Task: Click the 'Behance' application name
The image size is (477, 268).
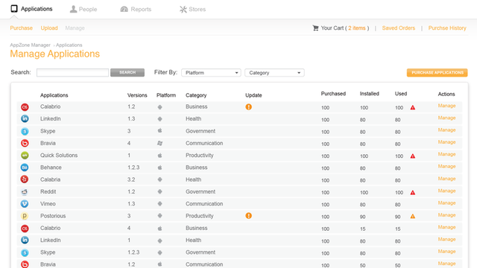Action: (51, 167)
